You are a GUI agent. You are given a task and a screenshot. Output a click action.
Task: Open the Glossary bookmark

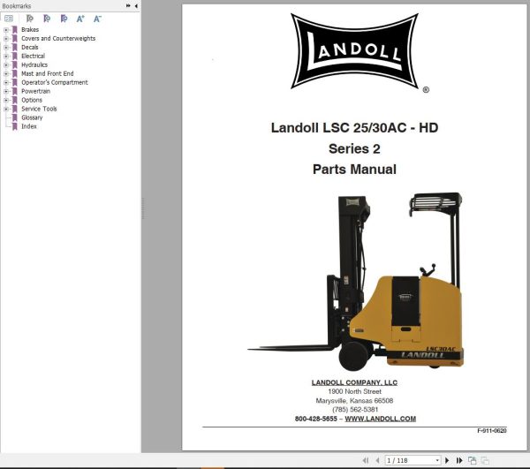point(32,117)
